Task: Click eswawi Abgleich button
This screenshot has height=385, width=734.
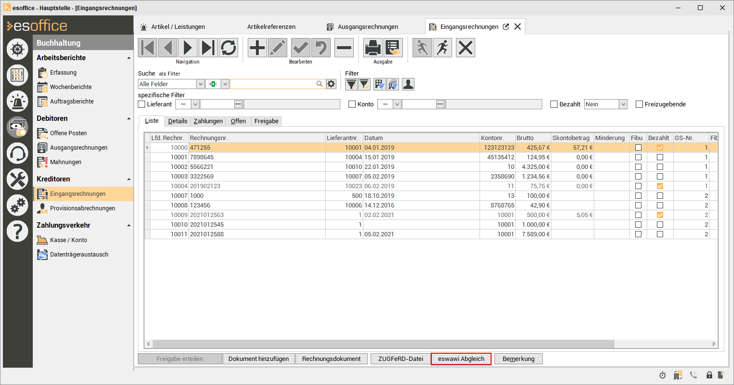Action: (x=461, y=359)
